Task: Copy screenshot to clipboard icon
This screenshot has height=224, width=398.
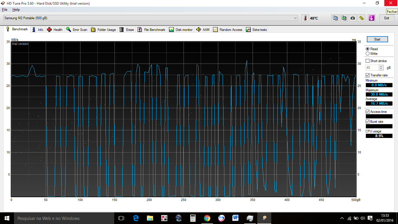Action: (344, 18)
